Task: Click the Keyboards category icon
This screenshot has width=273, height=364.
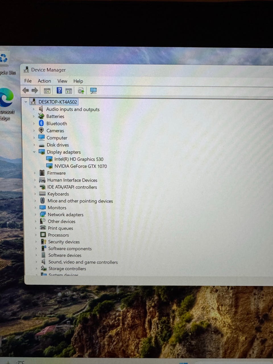Action: pos(42,194)
